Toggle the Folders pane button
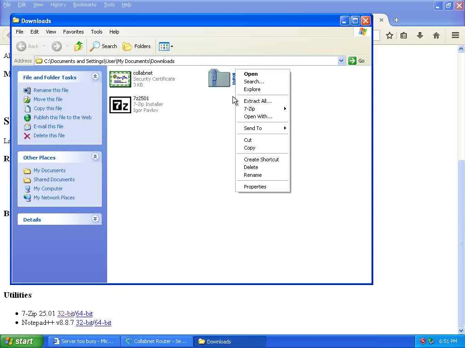Screen dimensions: 465x348 pos(137,46)
